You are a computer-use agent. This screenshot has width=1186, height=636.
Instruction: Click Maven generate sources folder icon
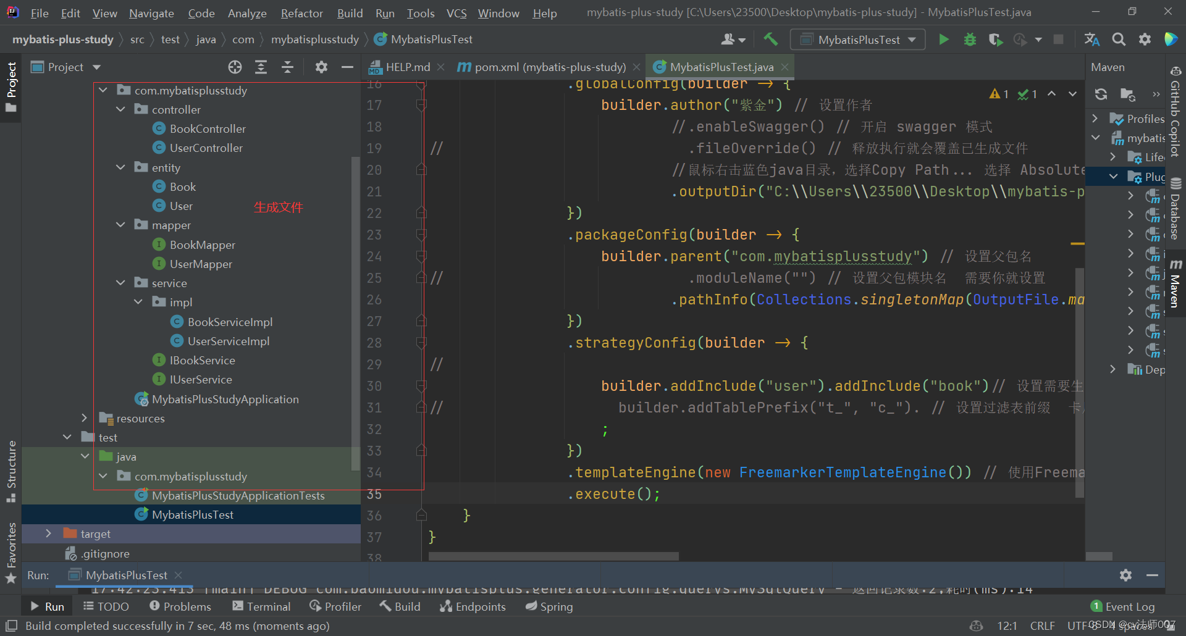pos(1127,94)
